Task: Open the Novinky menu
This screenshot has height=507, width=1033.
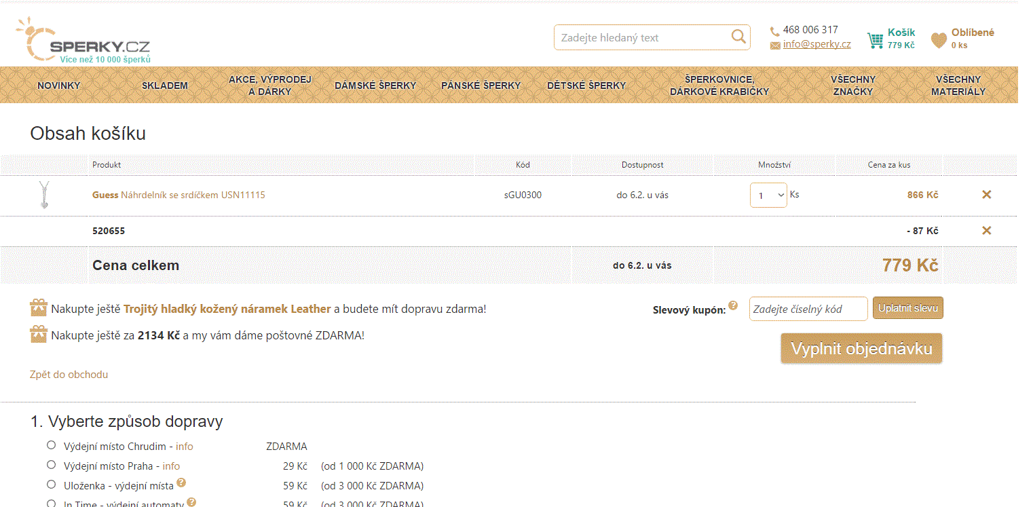Action: [59, 86]
